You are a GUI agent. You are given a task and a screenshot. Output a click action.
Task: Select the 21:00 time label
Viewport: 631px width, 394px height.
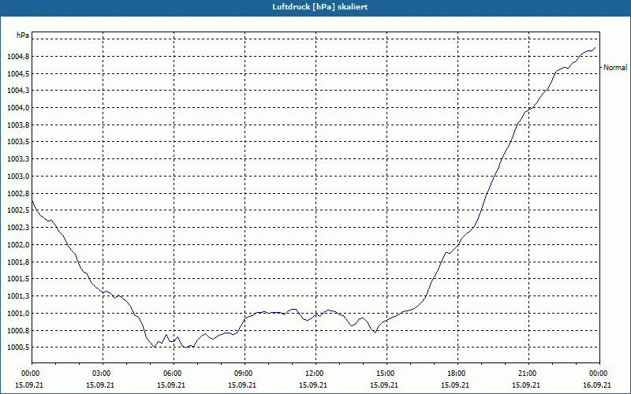pos(526,374)
